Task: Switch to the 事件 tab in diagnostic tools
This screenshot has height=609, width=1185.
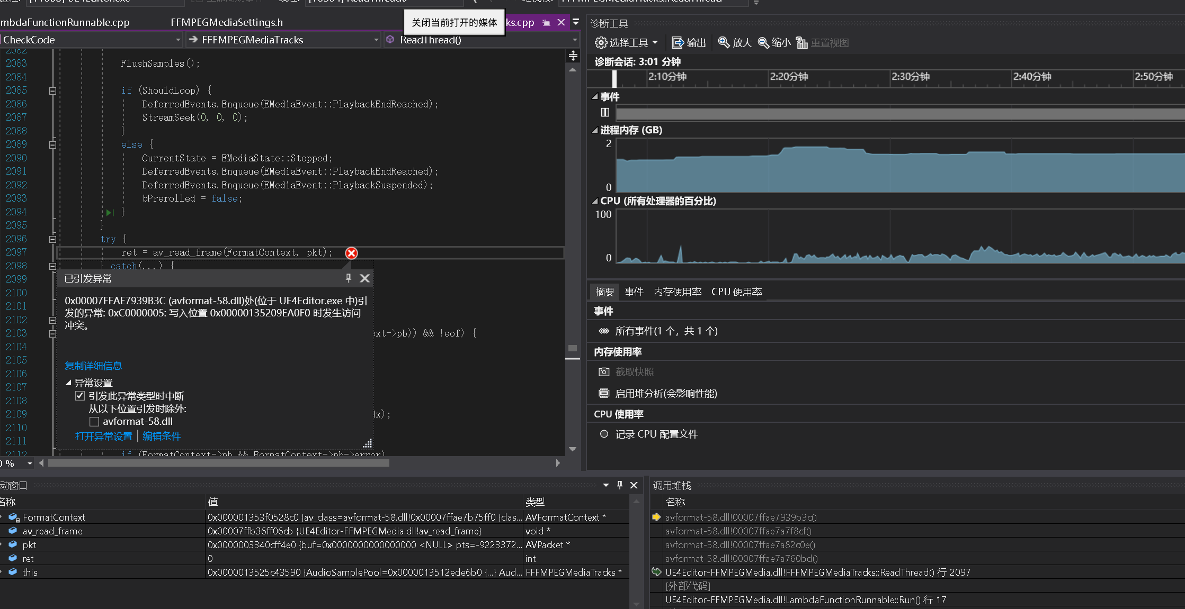Action: [x=634, y=292]
